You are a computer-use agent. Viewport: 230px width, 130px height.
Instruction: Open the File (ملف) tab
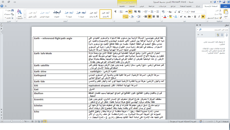(225, 6)
